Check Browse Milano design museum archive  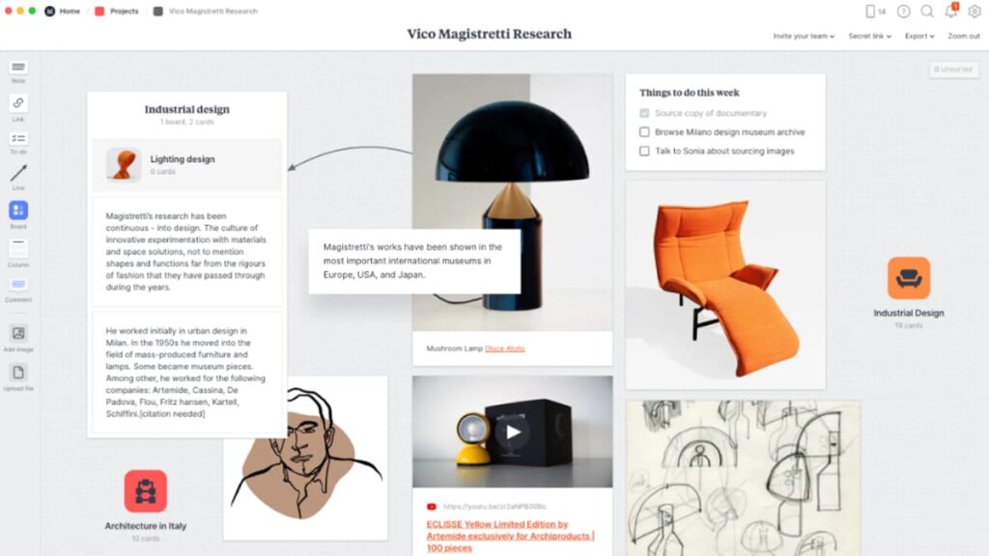coord(644,132)
